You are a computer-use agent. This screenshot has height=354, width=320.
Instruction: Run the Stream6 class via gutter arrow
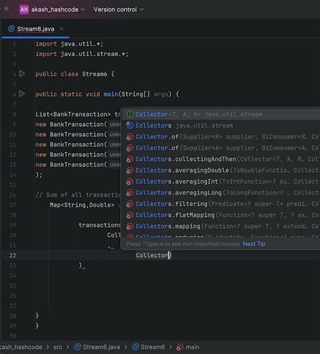(x=22, y=73)
